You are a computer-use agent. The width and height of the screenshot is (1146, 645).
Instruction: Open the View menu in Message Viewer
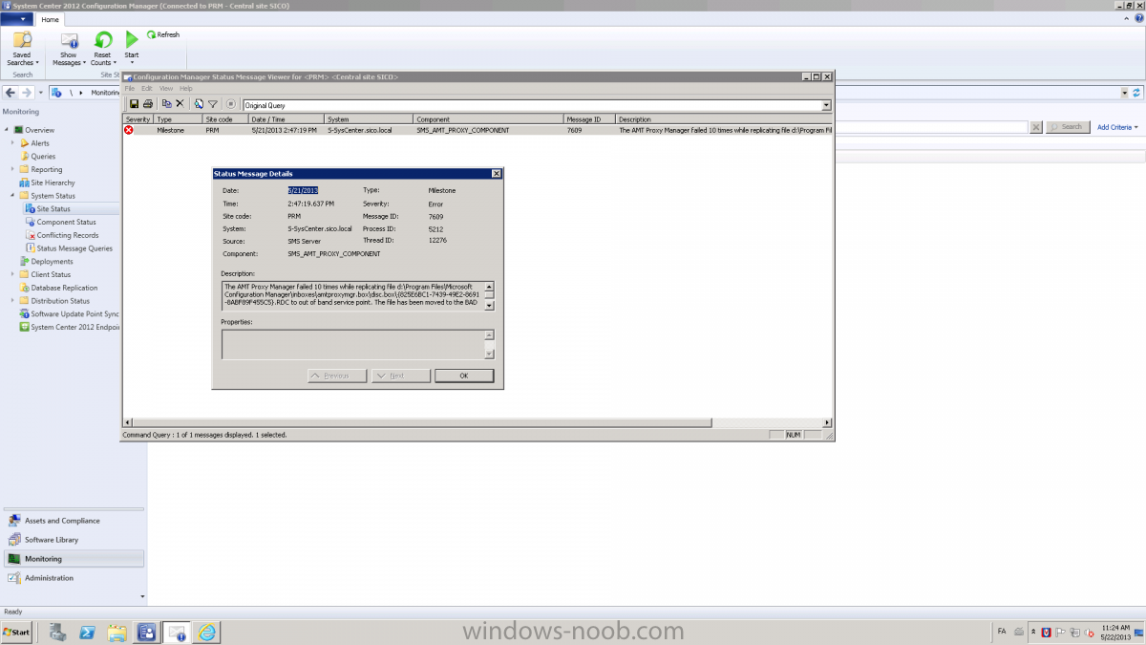166,89
